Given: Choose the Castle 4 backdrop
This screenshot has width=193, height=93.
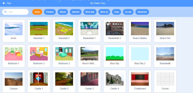Looking at the screenshot, I should [115, 81].
